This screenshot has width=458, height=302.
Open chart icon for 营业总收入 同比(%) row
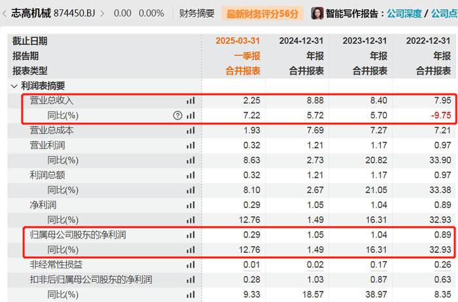pyautogui.click(x=191, y=116)
